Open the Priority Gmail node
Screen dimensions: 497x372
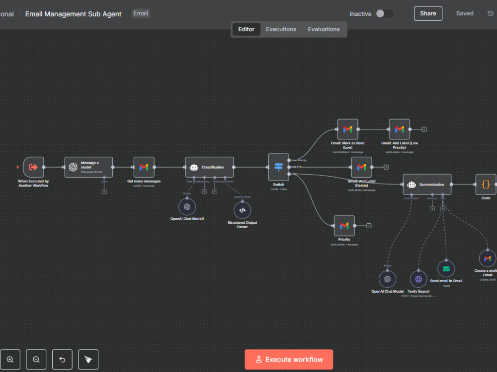pyautogui.click(x=344, y=226)
